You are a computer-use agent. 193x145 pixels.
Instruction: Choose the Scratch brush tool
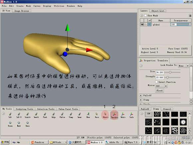coord(27,115)
